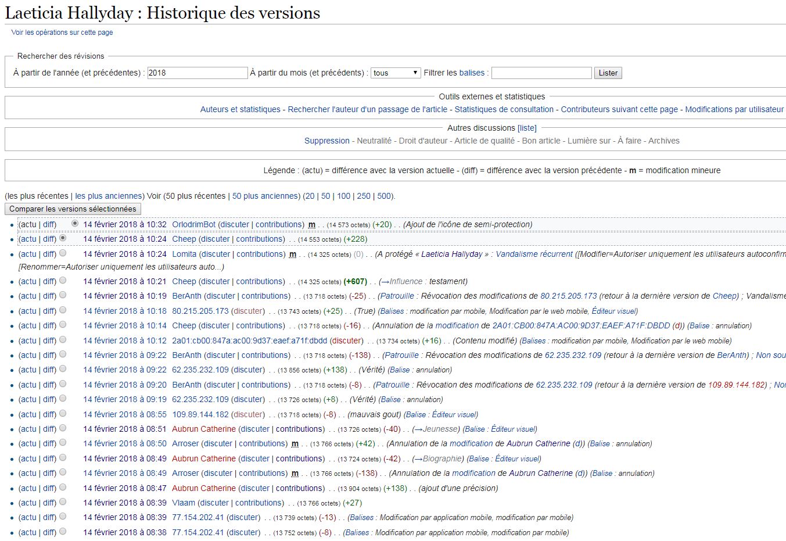
Task: Show 500 revisions per page
Action: (x=384, y=196)
